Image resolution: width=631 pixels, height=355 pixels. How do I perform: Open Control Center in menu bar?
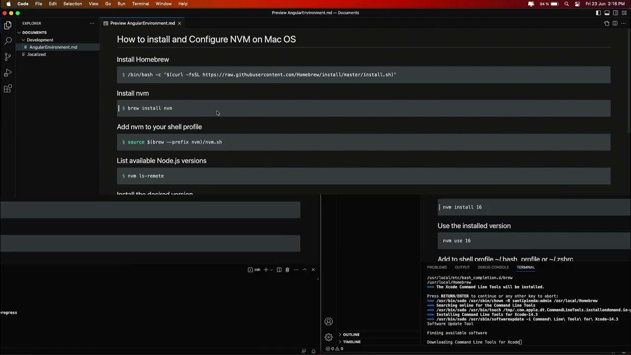[577, 4]
